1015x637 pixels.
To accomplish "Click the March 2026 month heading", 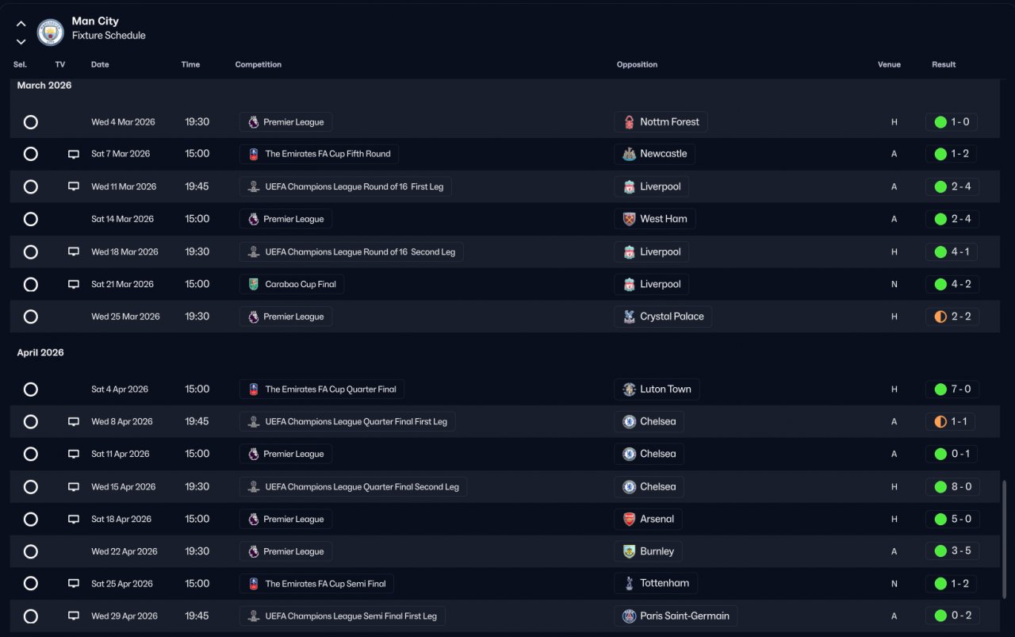I will [x=44, y=86].
